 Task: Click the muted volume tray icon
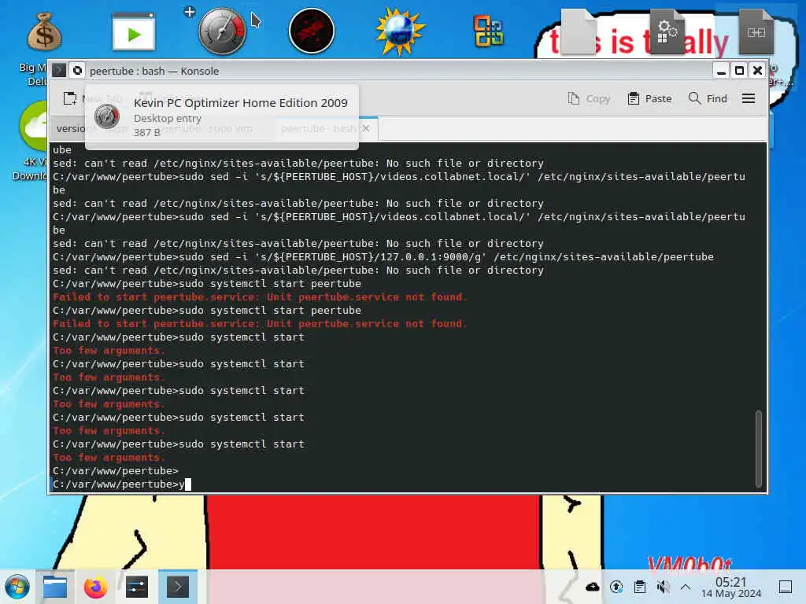[663, 587]
